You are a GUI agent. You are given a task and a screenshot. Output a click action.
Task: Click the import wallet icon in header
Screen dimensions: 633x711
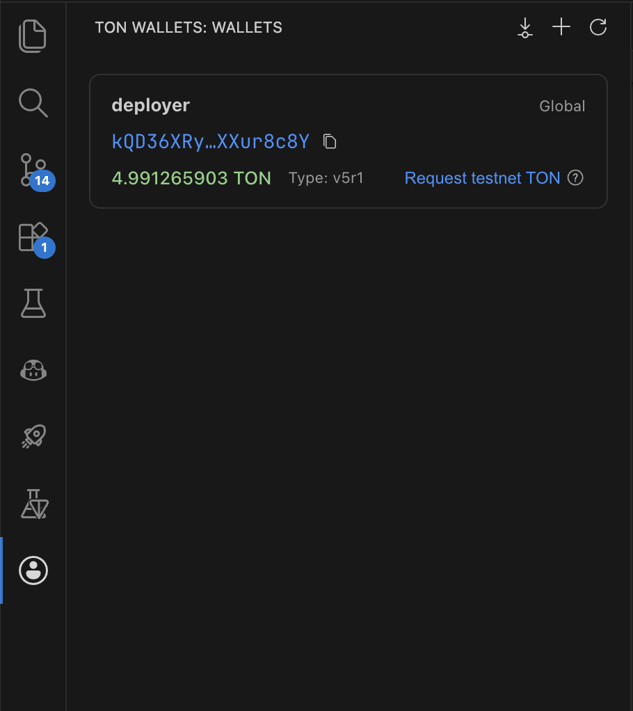pos(525,28)
